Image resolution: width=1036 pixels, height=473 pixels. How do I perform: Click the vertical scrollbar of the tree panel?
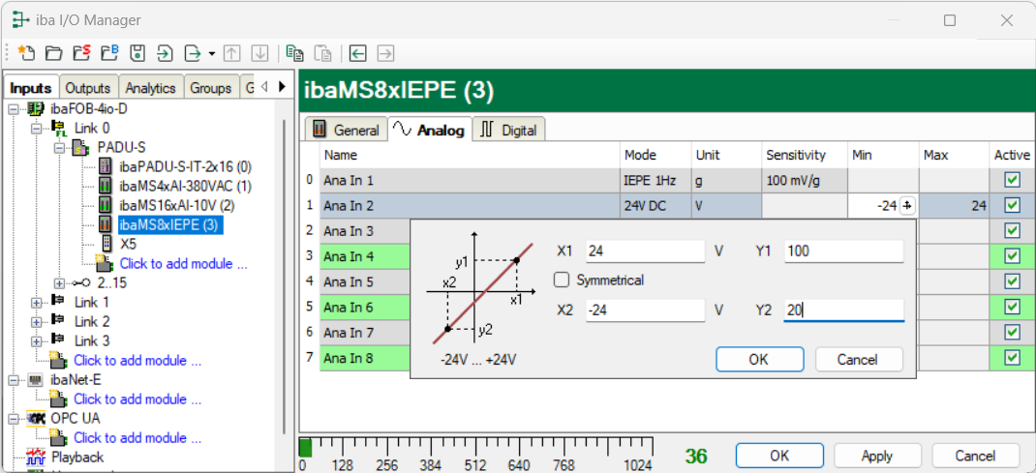[286, 277]
